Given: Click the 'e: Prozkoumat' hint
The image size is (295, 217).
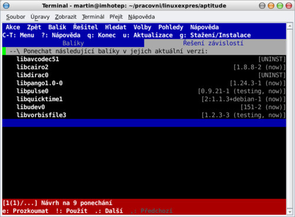Looking at the screenshot, I should [x=25, y=211].
